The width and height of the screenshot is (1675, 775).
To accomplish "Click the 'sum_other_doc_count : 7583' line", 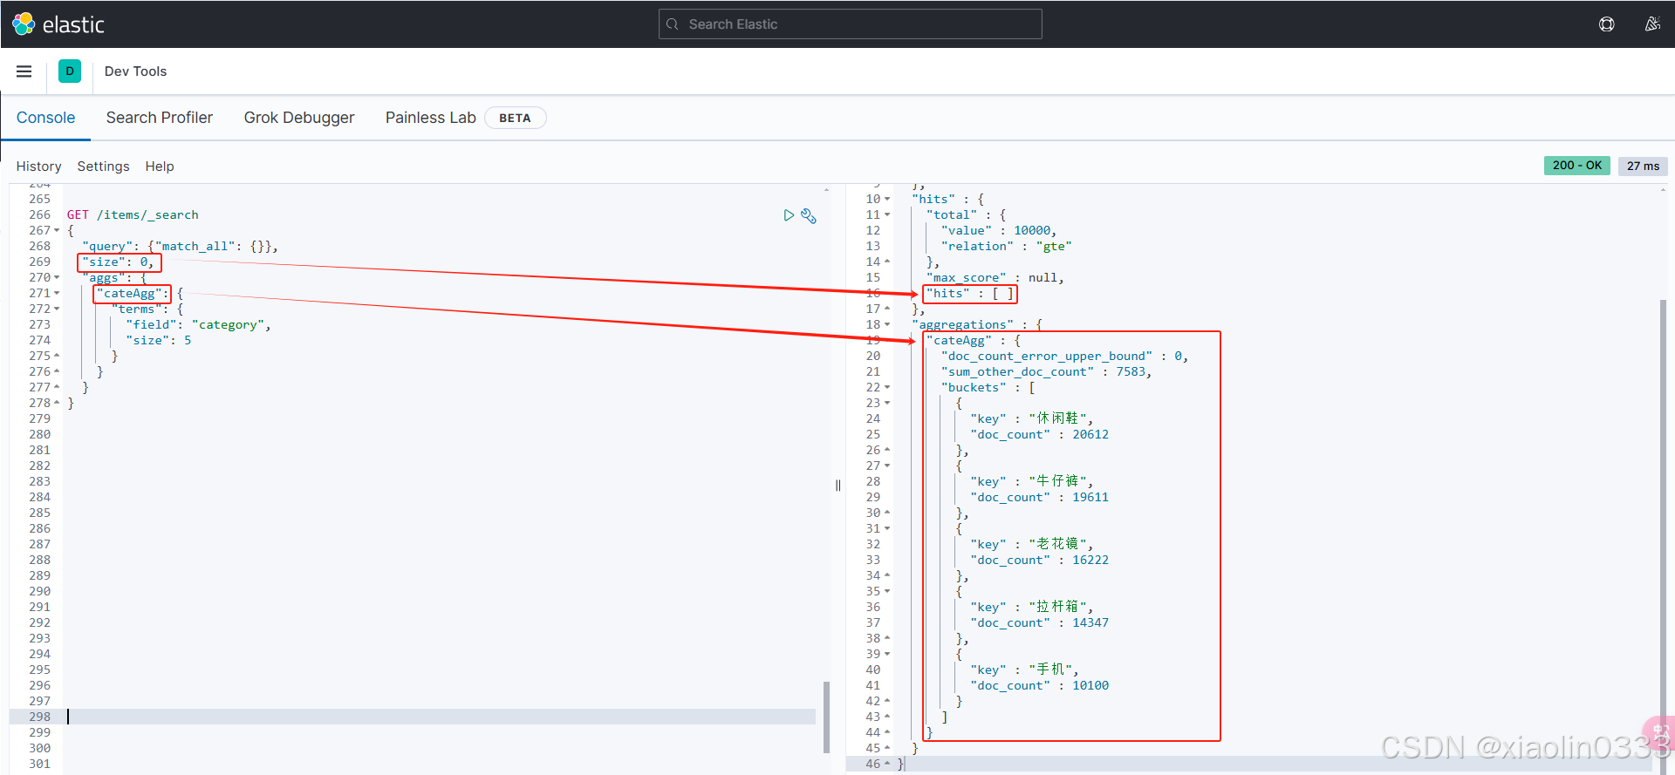I will [1046, 372].
